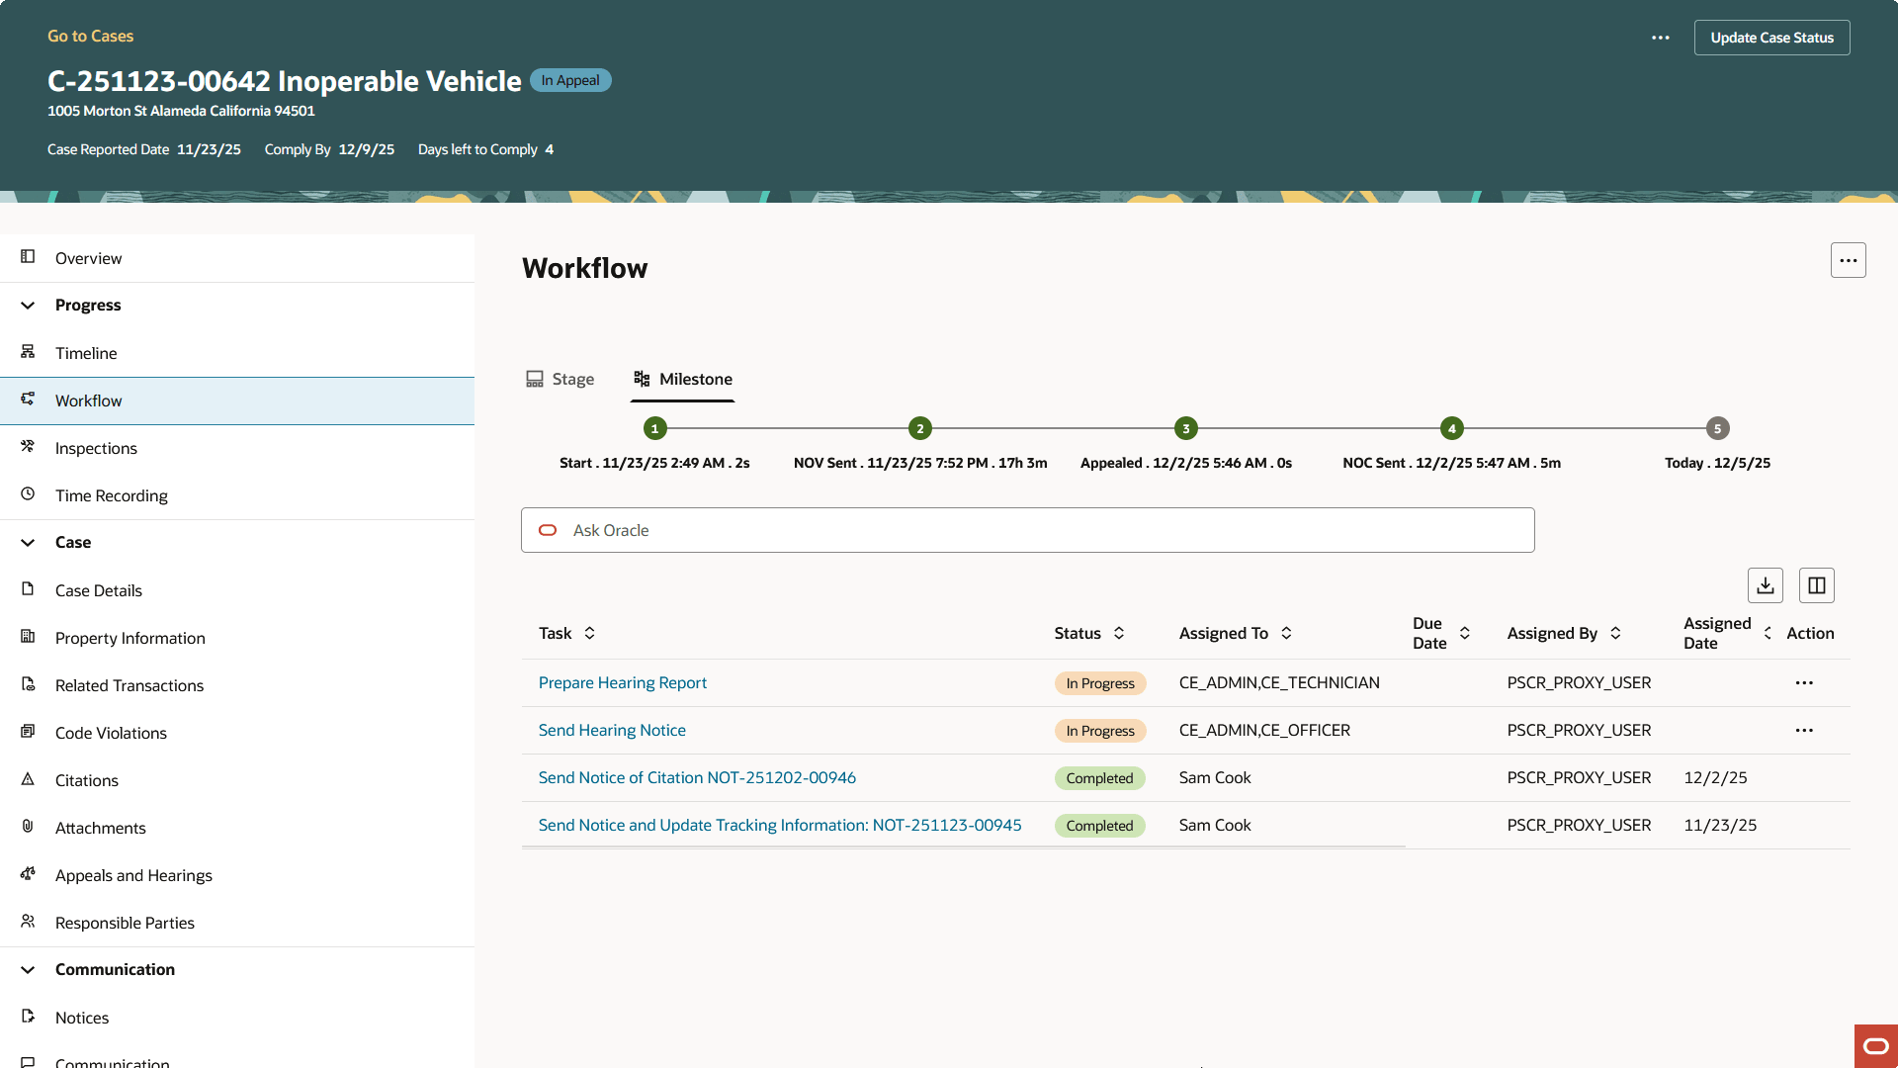Open the Prepare Hearing Report task link
Viewport: 1898px width, 1068px height.
tap(622, 682)
